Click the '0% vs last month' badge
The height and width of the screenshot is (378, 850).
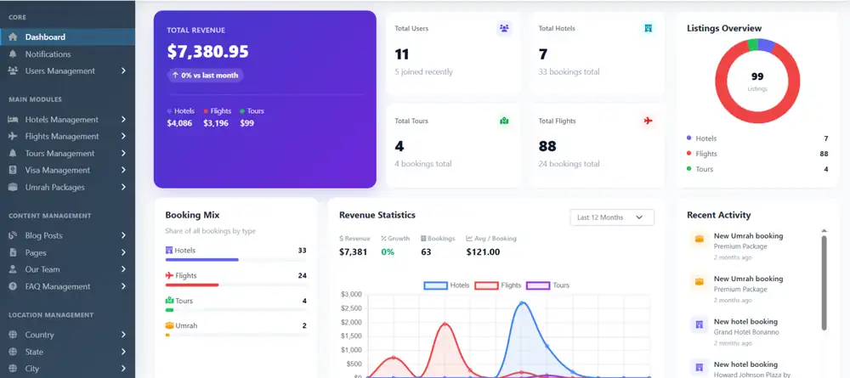pos(206,76)
